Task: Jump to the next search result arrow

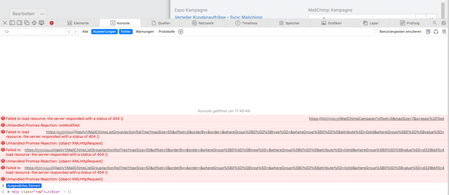Action: 75,32
